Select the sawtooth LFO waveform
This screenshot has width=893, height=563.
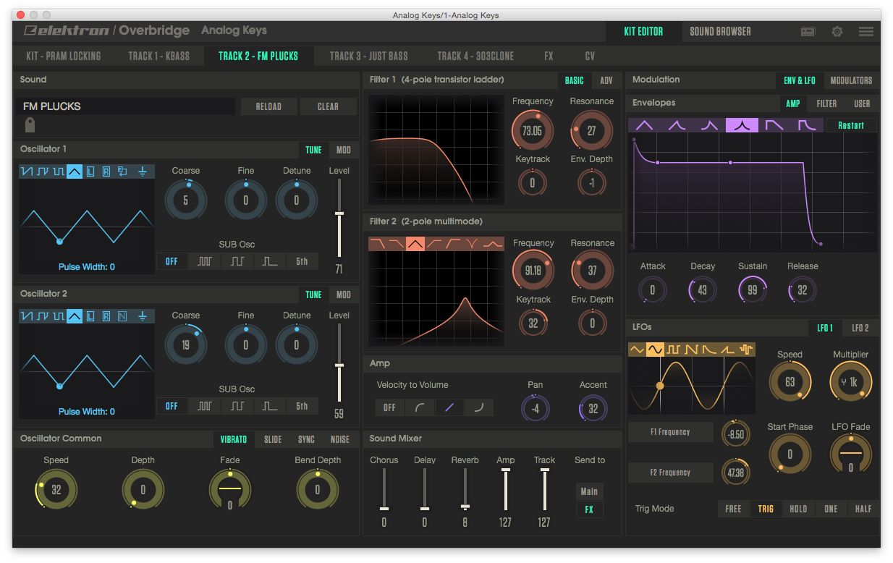pyautogui.click(x=693, y=350)
